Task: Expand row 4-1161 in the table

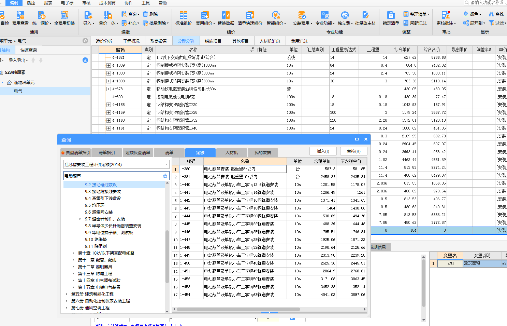Action: pos(108,128)
